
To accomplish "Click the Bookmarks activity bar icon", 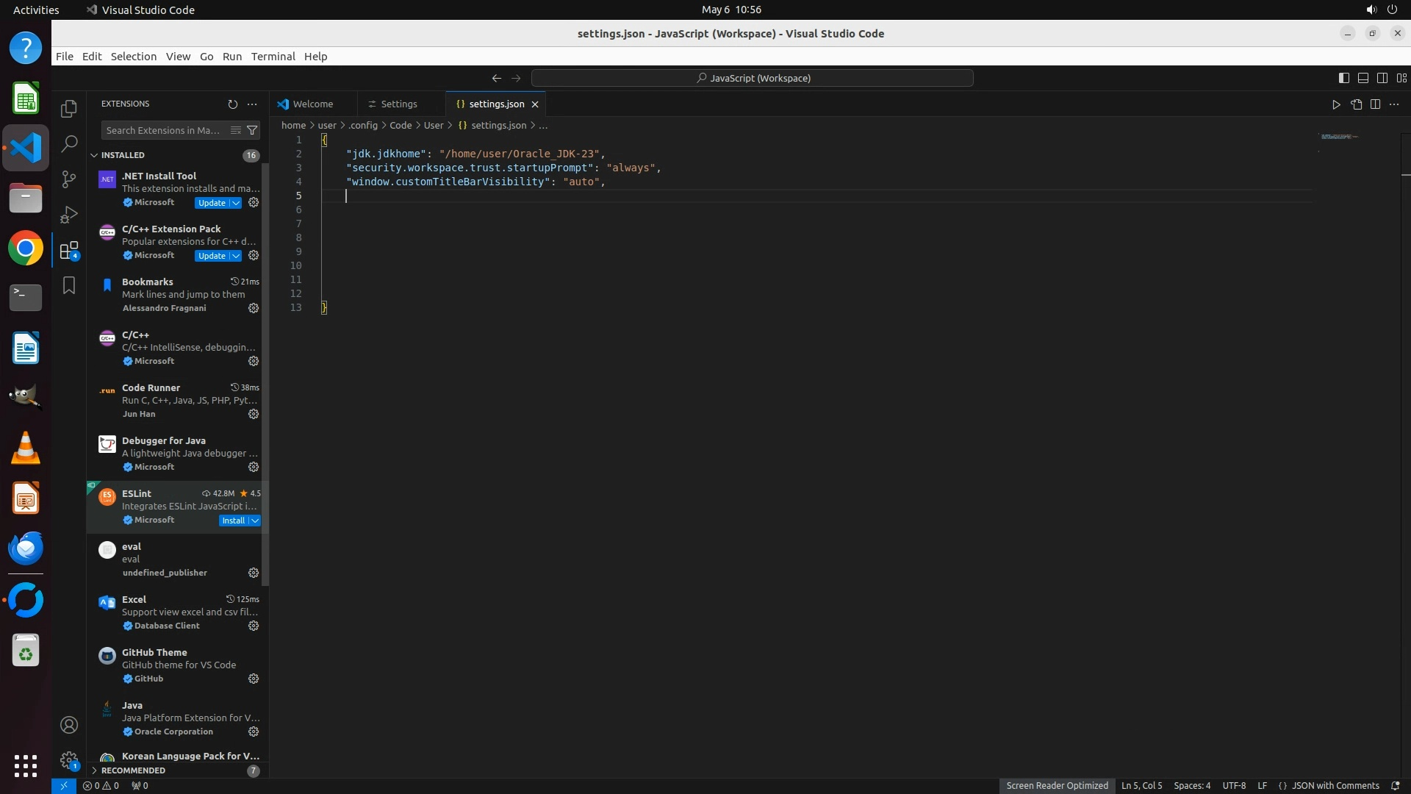I will click(69, 285).
